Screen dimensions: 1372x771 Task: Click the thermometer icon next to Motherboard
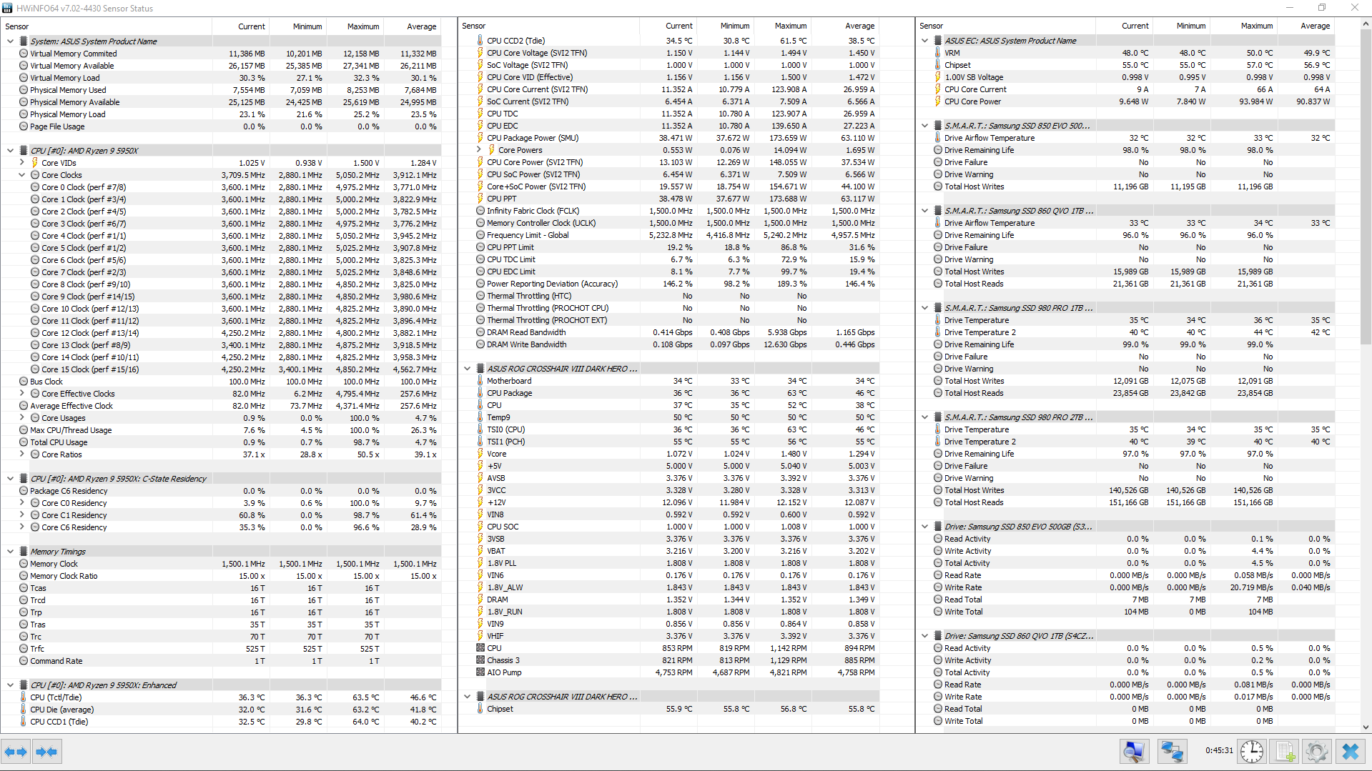pos(480,381)
